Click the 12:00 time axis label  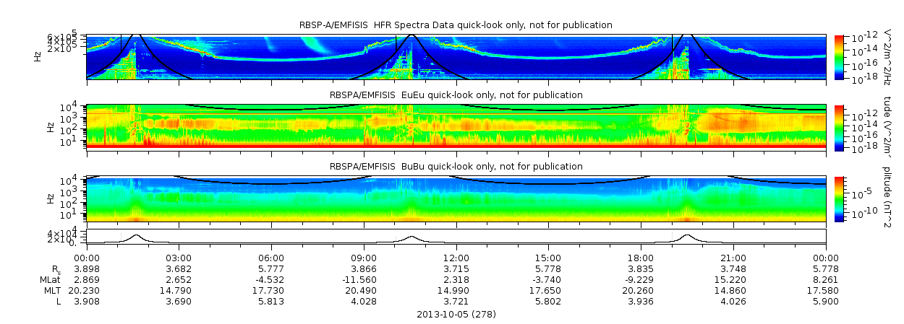pos(456,258)
